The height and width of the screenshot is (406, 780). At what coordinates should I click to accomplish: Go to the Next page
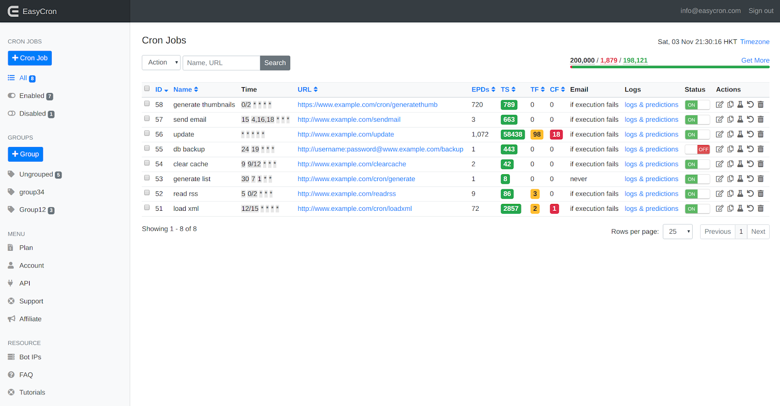point(758,232)
